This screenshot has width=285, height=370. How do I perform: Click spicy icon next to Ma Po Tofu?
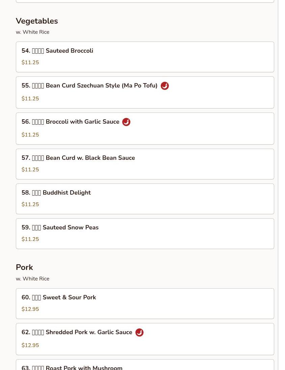tap(164, 86)
